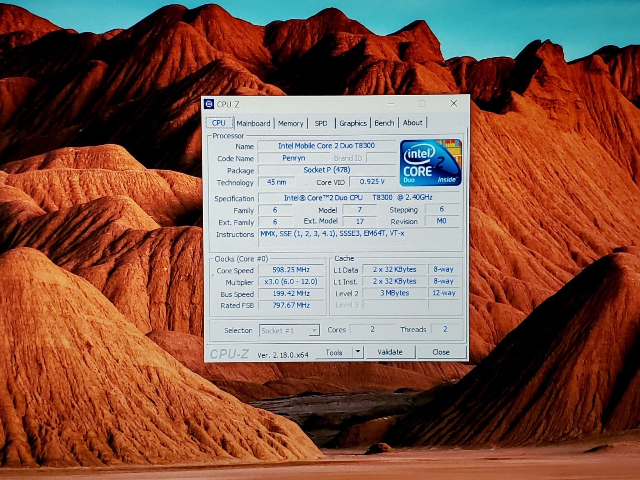Open the Bench tab
The height and width of the screenshot is (480, 640).
[x=384, y=123]
